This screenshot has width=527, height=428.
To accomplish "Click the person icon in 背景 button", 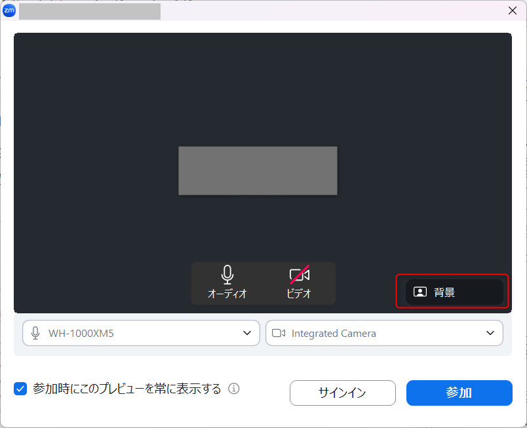I will pyautogui.click(x=420, y=292).
